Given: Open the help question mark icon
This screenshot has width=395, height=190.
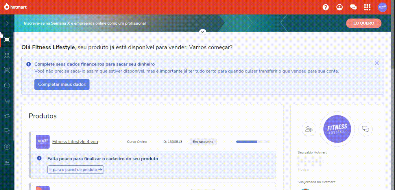Looking at the screenshot, I should point(326,7).
